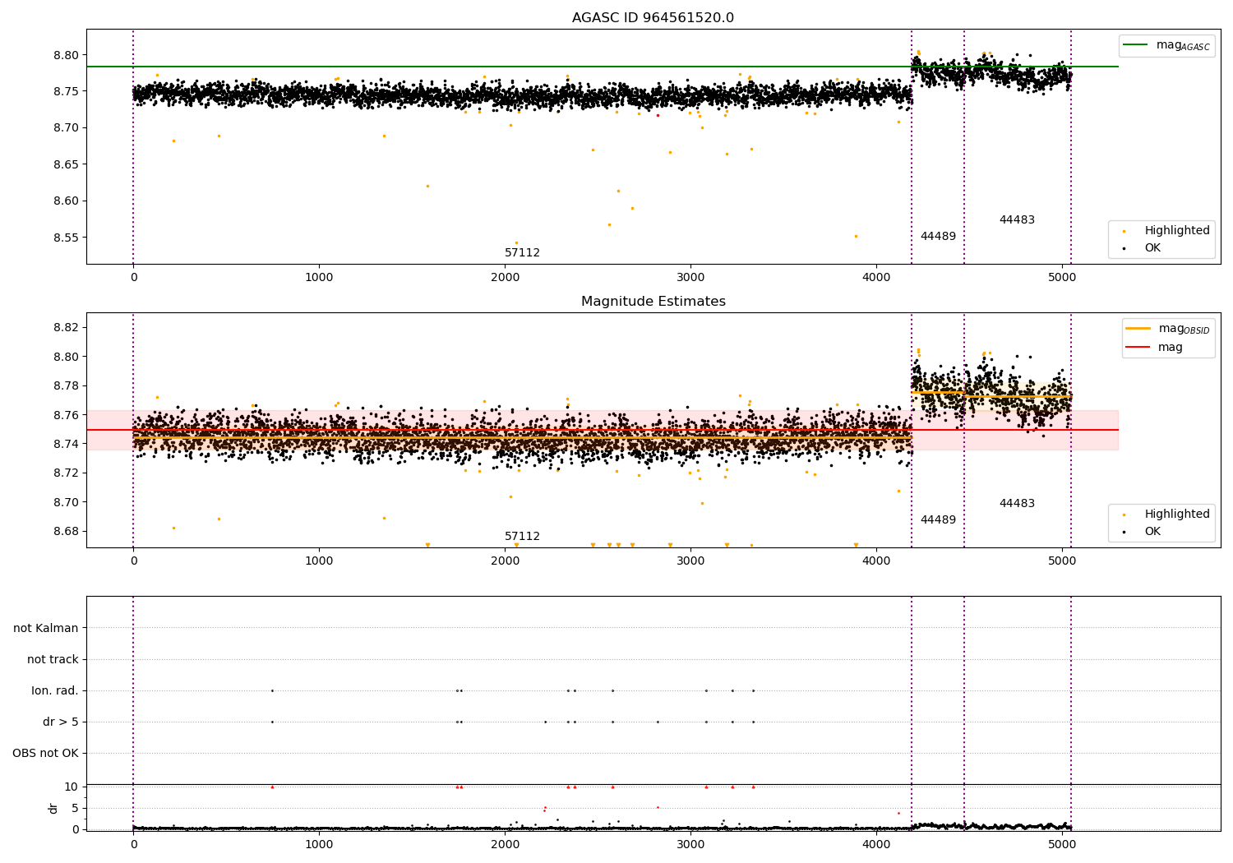Click the 'not track' axis label
Viewport: 1233px width, 863px height.
pos(53,659)
